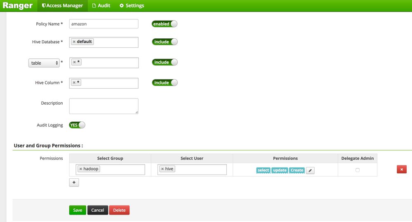Click the Policy Name label
412x222 pixels.
pos(49,24)
